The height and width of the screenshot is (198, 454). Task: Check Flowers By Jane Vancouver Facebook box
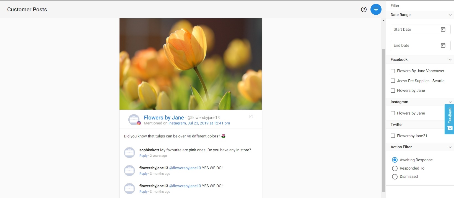(x=393, y=71)
